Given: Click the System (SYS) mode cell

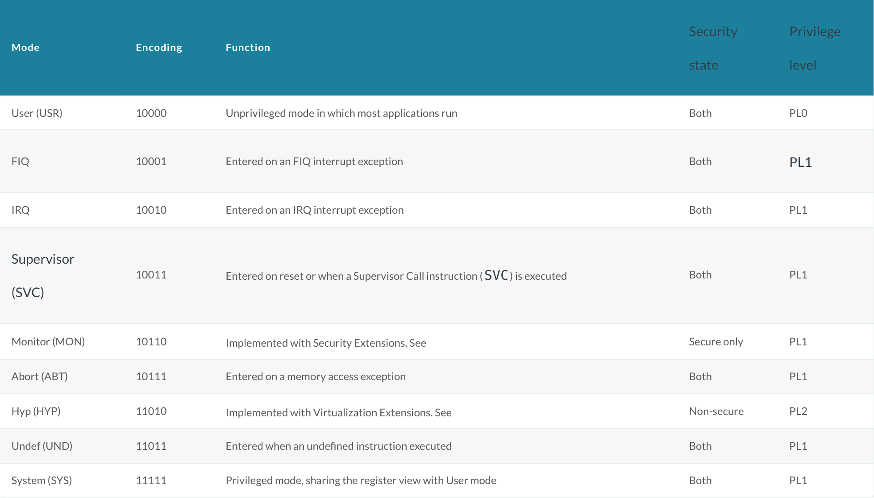Looking at the screenshot, I should [x=42, y=481].
